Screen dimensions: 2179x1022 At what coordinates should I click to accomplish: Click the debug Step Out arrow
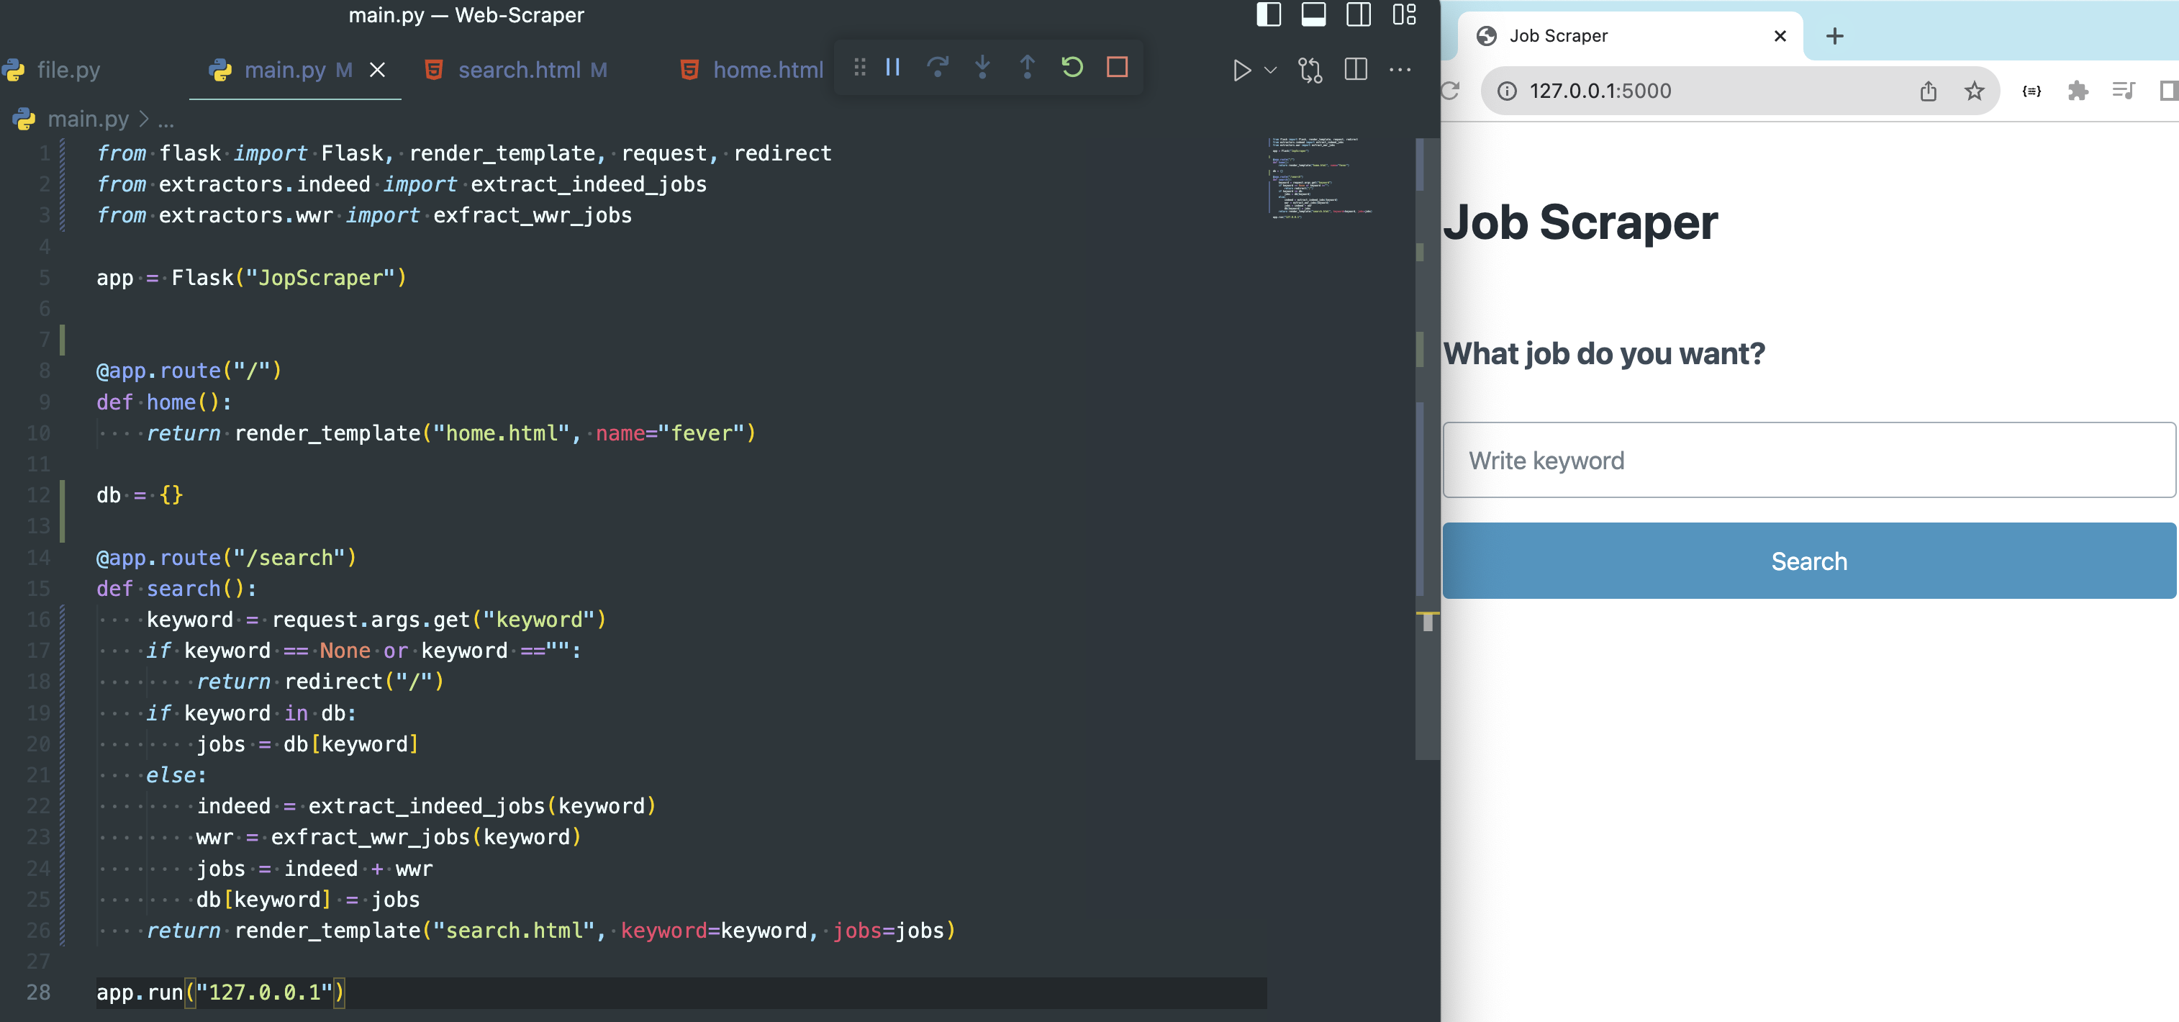1027,68
